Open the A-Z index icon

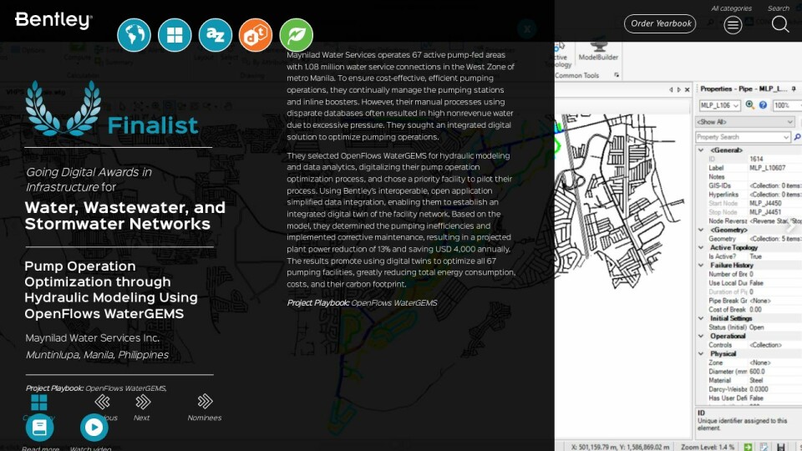click(x=216, y=35)
